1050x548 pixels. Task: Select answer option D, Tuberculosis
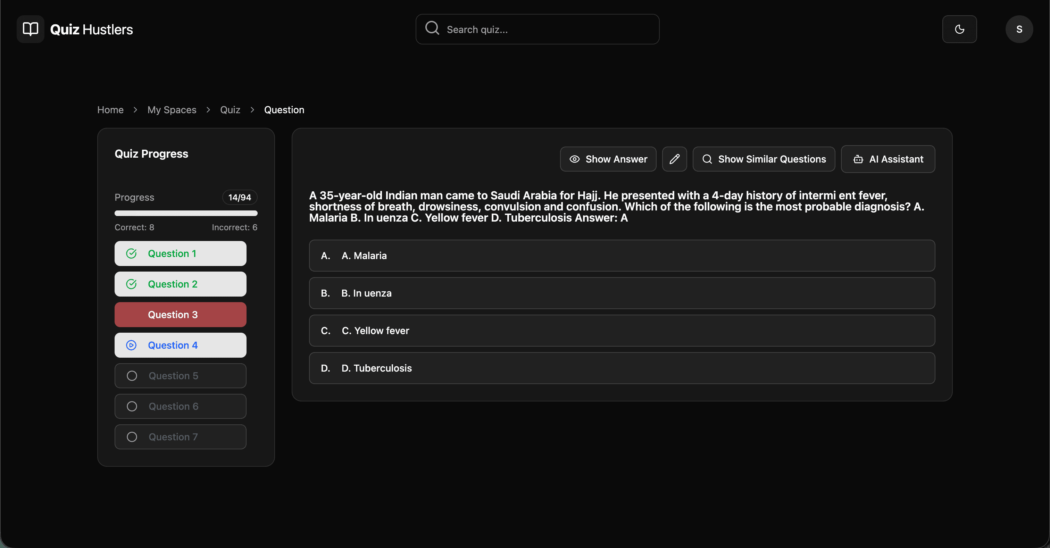point(622,368)
